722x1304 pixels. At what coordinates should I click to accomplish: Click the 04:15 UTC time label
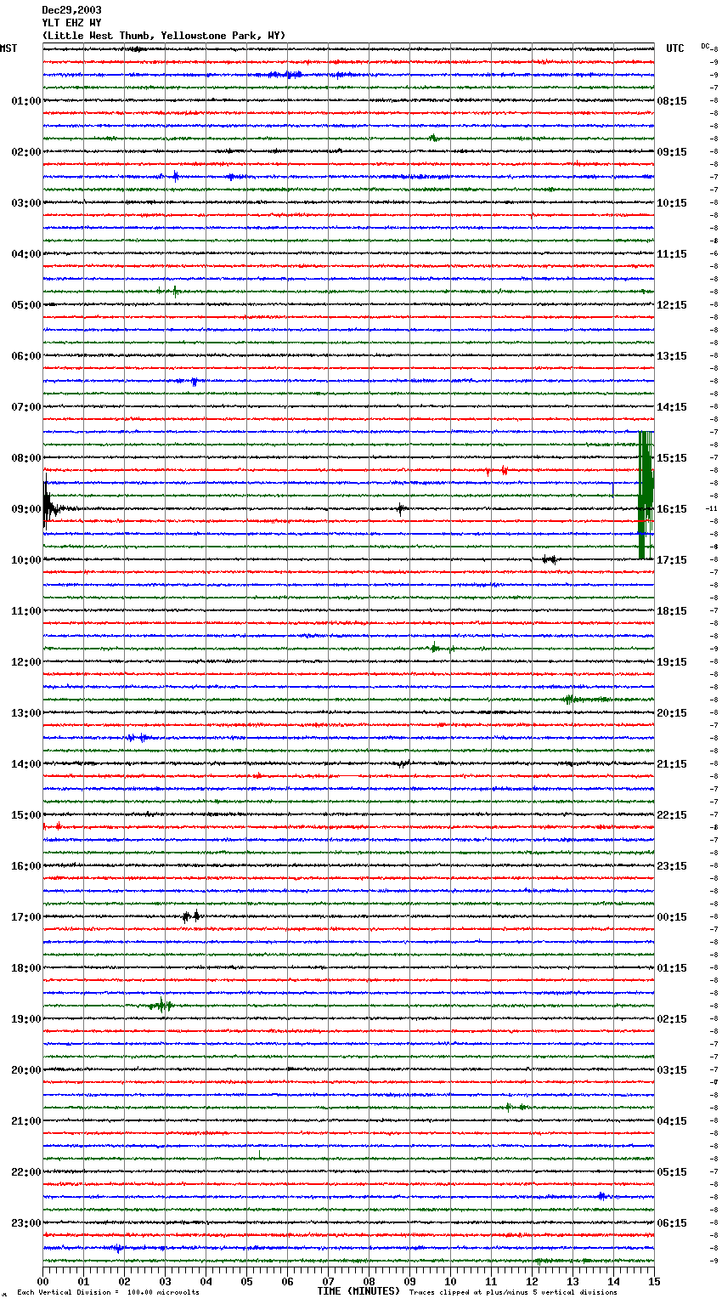click(x=672, y=1121)
